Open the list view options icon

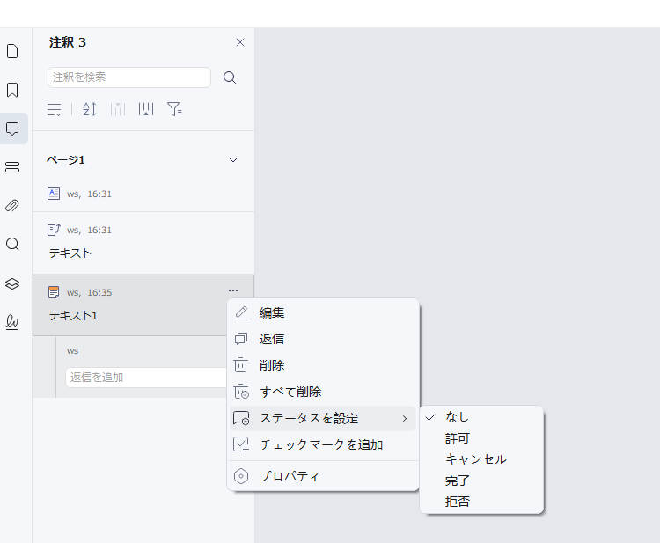coord(55,109)
